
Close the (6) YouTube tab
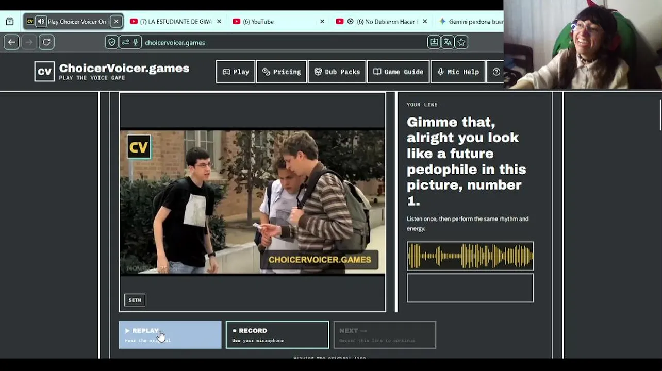322,22
